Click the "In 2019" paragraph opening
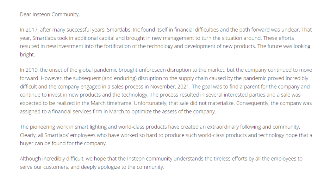Image resolution: width=324 pixels, height=183 pixels. (x=28, y=70)
